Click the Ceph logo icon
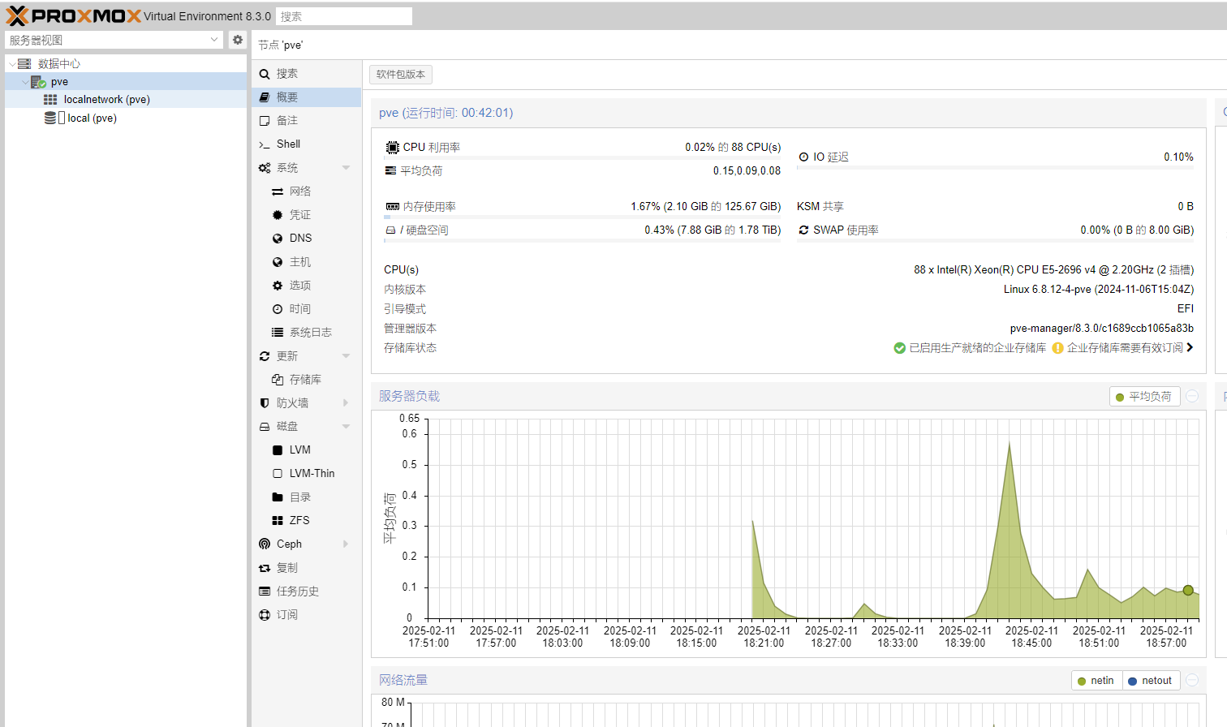 click(265, 544)
